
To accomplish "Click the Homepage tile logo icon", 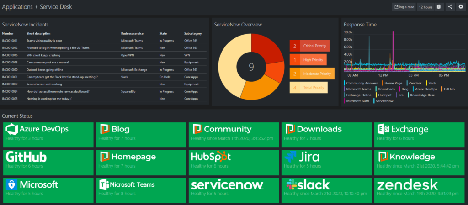I will (106, 157).
